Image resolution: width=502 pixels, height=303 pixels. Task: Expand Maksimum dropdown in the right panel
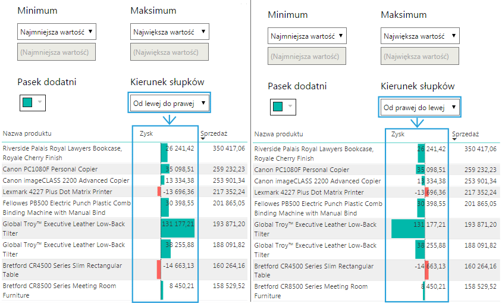420,36
